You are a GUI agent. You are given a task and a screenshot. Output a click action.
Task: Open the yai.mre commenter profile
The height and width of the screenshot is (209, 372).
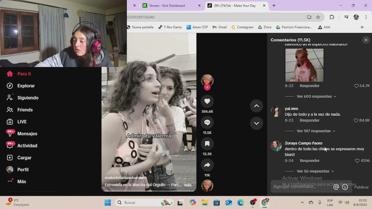[291, 109]
